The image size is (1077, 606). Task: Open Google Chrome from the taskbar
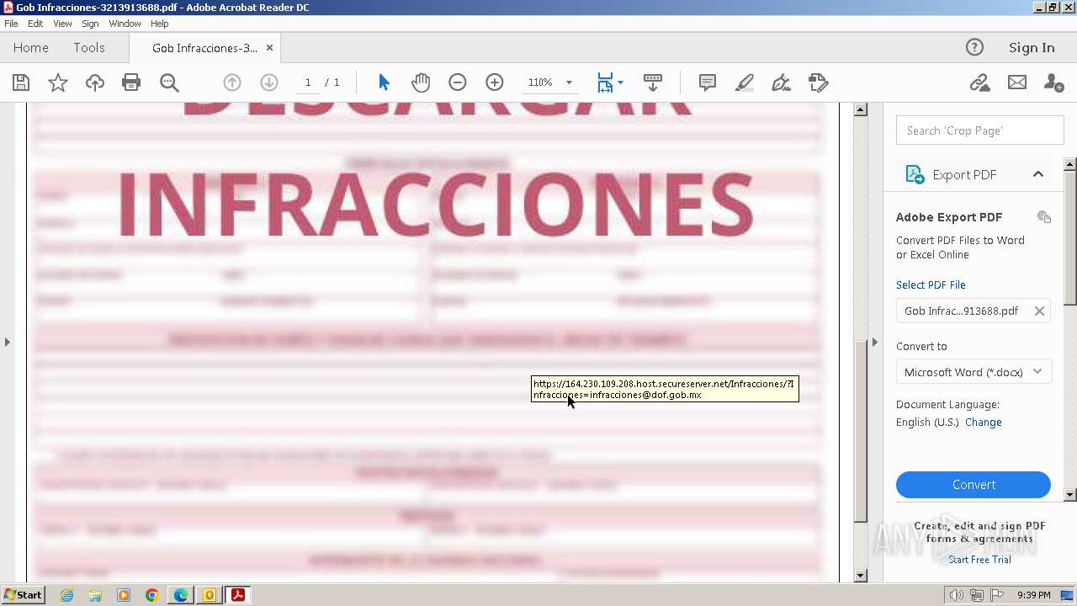click(152, 595)
